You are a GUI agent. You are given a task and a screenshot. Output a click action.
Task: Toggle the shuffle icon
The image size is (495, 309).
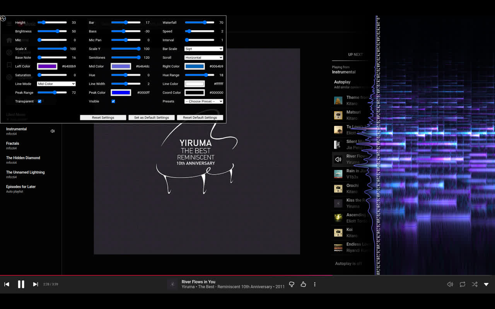[475, 284]
